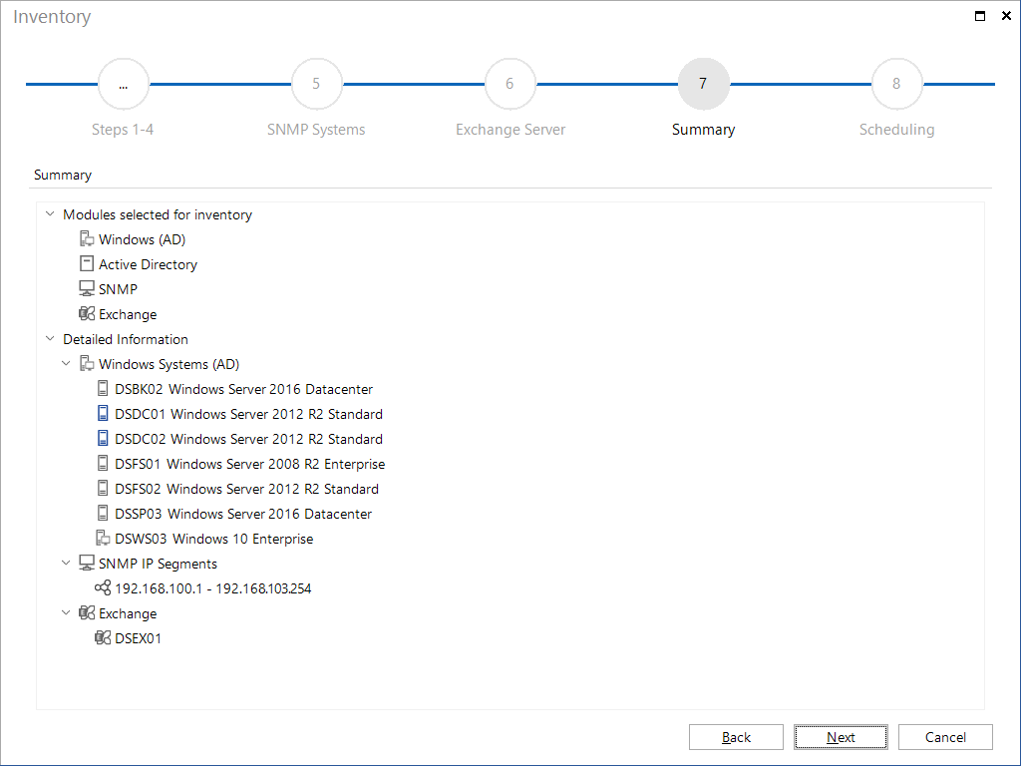1021x766 pixels.
Task: Collapse the Exchange node under Detailed Information
Action: point(66,612)
